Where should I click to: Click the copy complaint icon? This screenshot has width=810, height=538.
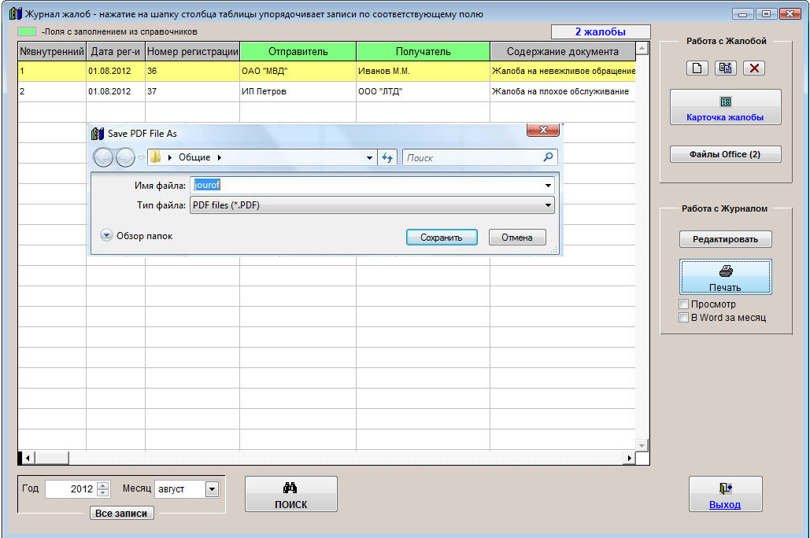tap(725, 68)
